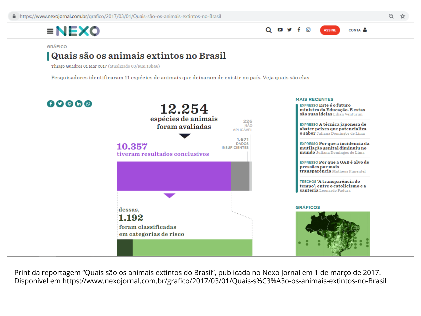Image resolution: width=421 pixels, height=316 pixels.
Task: Open the Twitter icon in the header
Action: [289, 30]
